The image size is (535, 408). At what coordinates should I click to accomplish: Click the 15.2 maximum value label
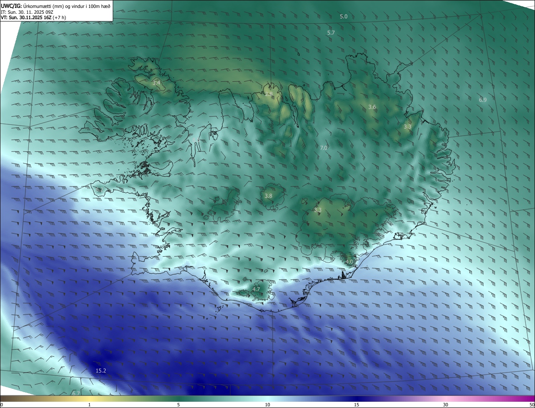click(101, 370)
